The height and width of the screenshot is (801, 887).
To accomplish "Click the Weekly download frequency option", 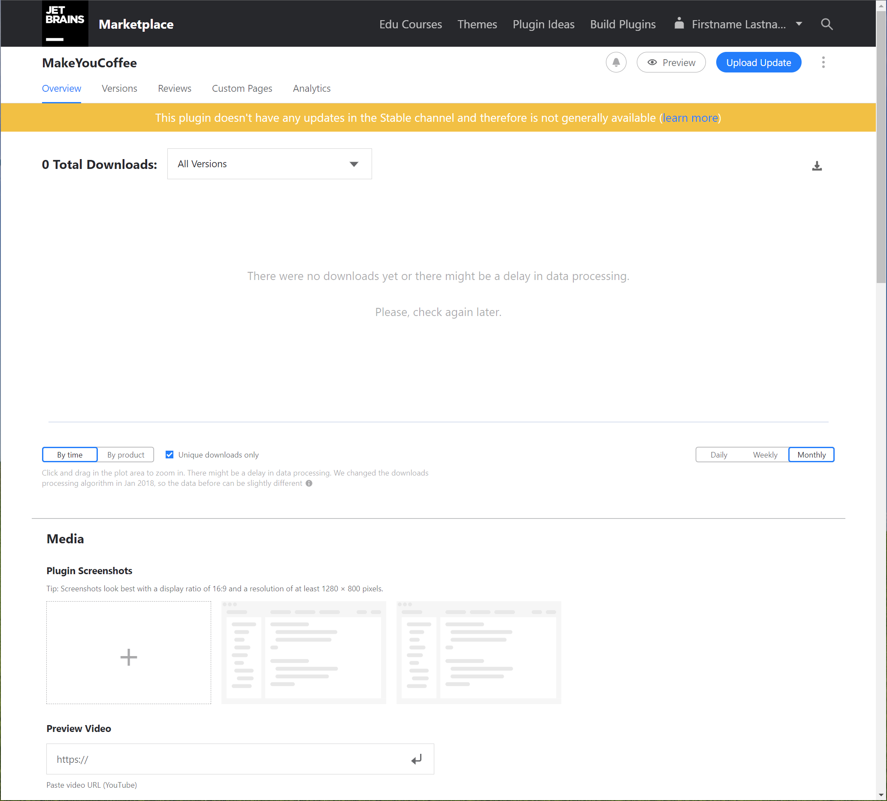I will coord(766,454).
